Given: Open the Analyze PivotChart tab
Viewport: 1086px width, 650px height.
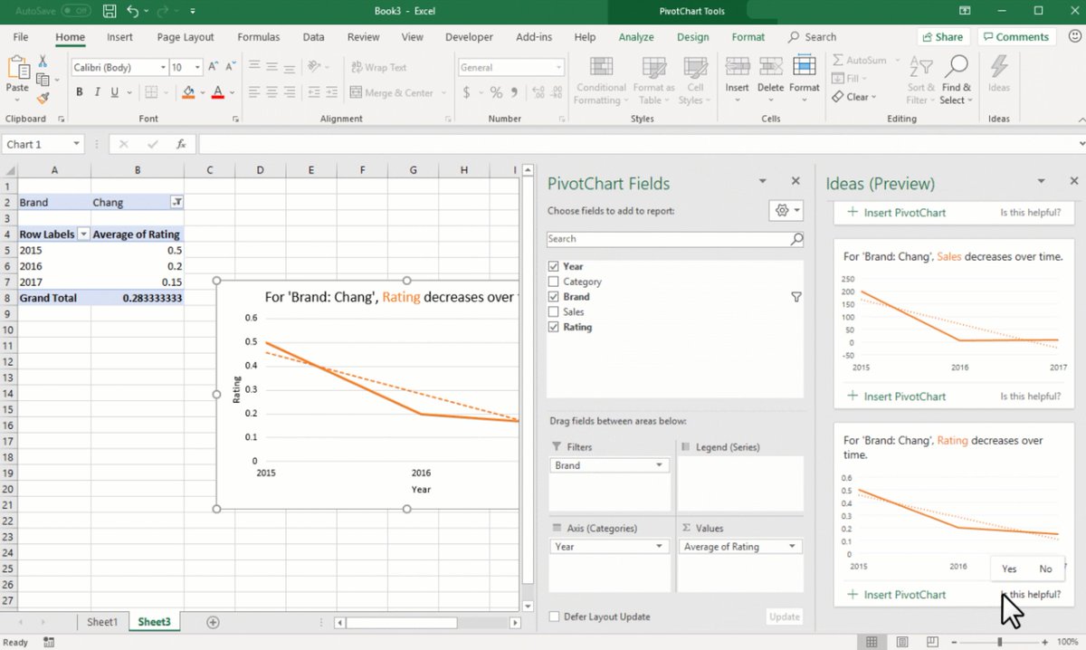Looking at the screenshot, I should (636, 37).
